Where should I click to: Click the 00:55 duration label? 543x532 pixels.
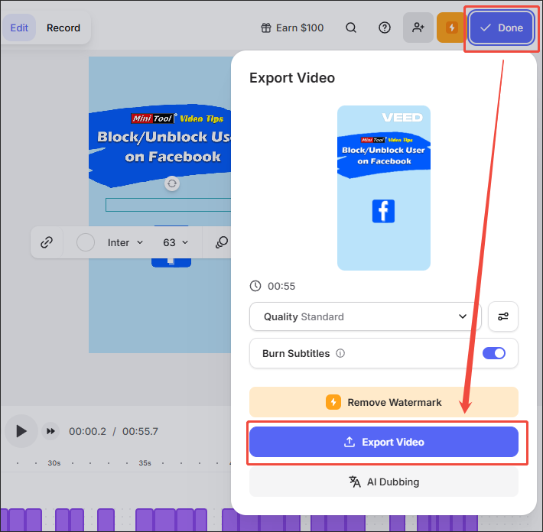[281, 286]
